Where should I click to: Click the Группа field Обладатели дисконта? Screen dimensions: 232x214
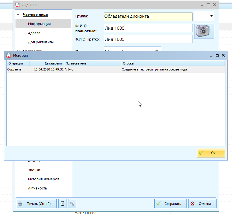click(x=148, y=17)
